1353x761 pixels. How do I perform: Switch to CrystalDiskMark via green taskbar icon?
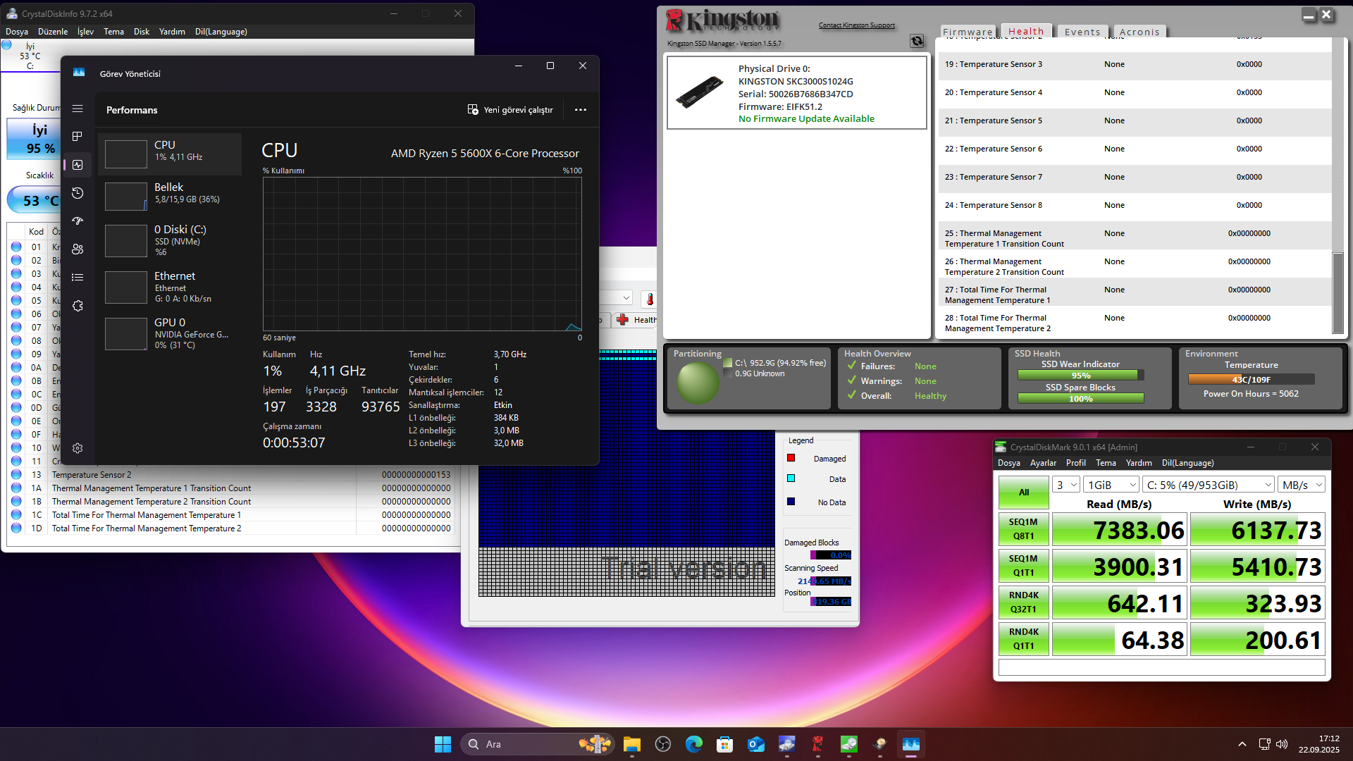[848, 744]
